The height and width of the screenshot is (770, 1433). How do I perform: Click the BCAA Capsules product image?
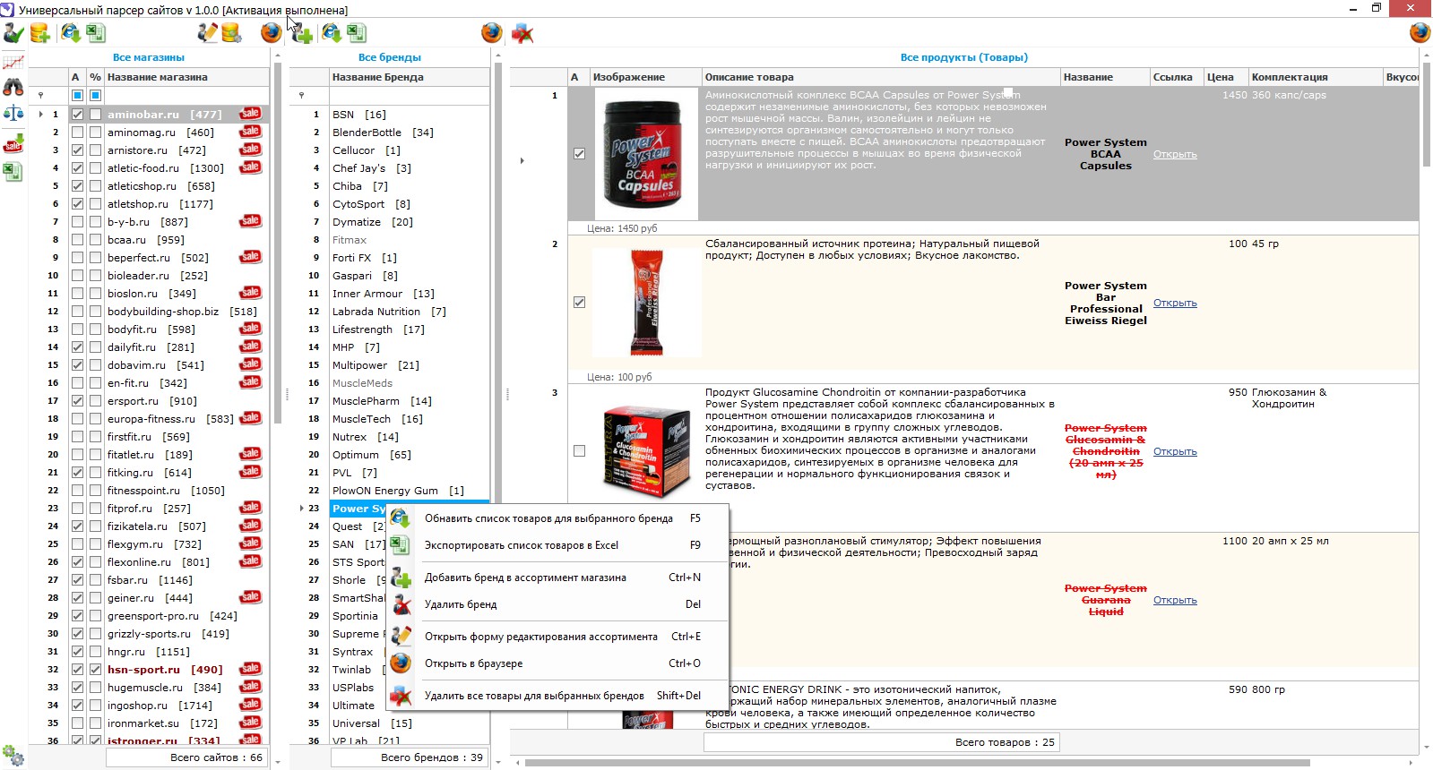coord(646,154)
